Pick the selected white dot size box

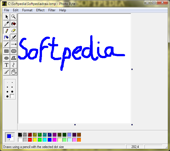pyautogui.click(x=12, y=96)
